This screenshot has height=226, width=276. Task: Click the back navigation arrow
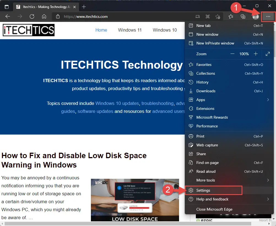(7, 16)
